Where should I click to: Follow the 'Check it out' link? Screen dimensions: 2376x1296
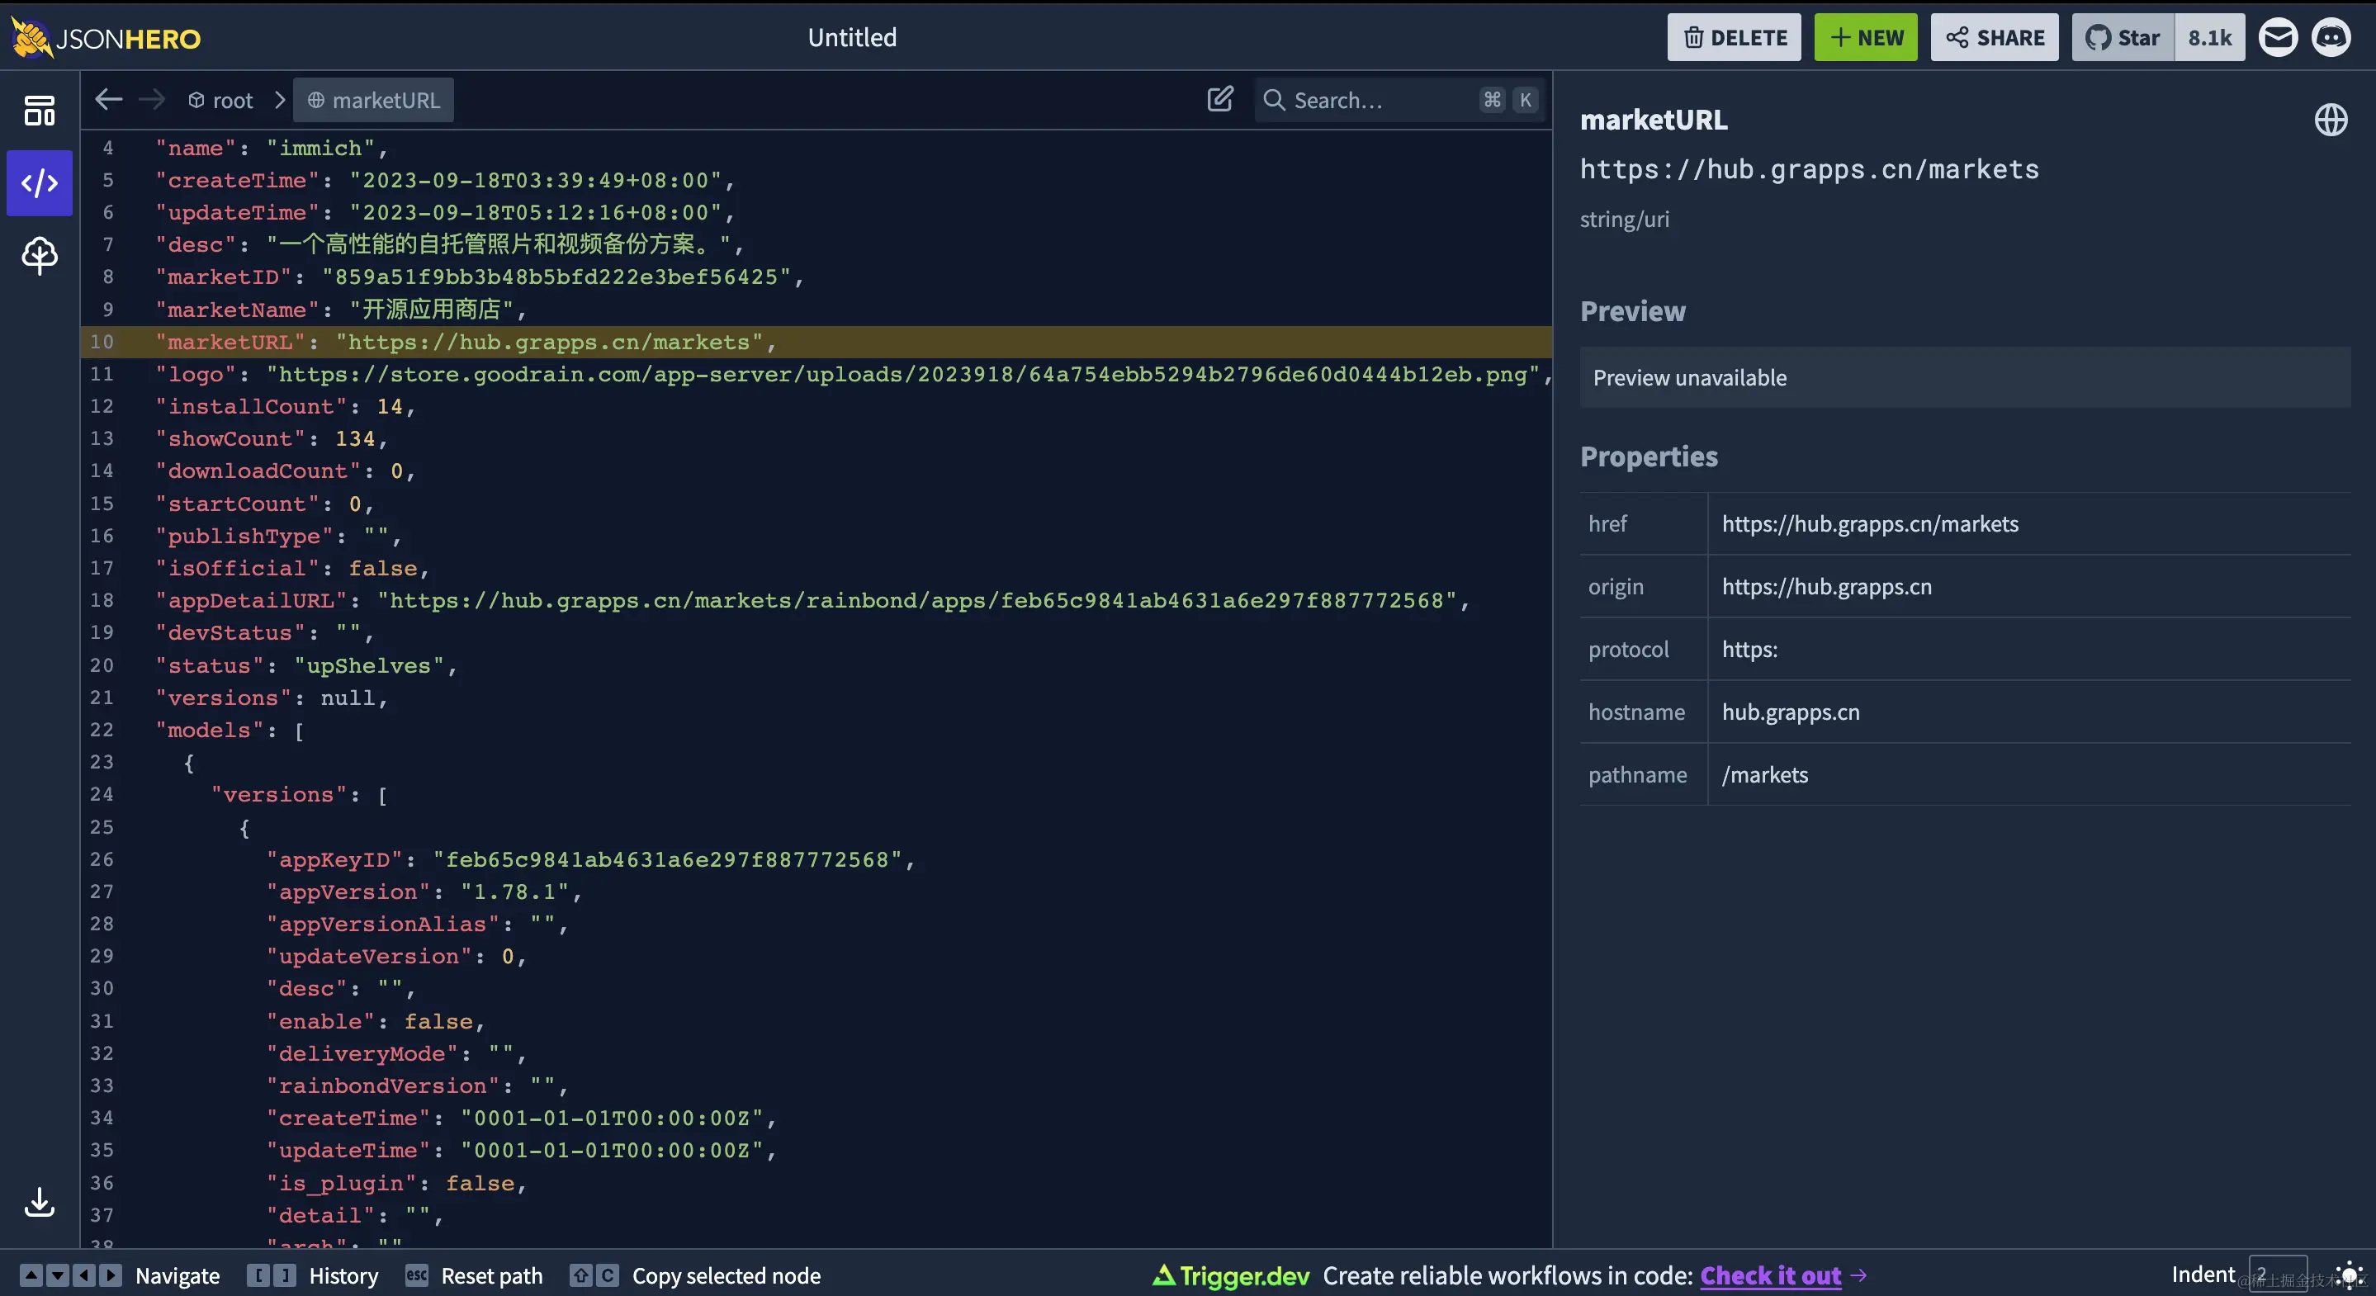pos(1770,1275)
